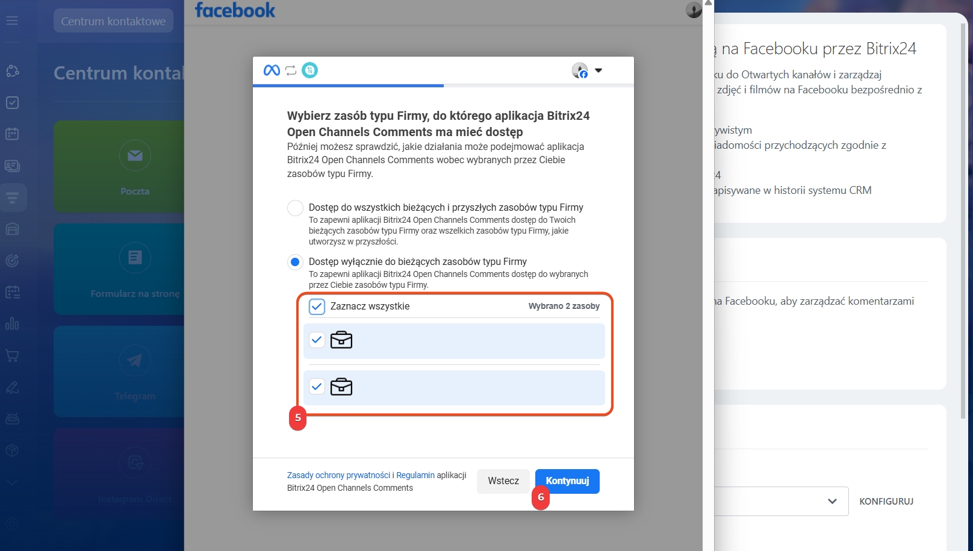Expand more sidebar items chevron

pyautogui.click(x=12, y=482)
